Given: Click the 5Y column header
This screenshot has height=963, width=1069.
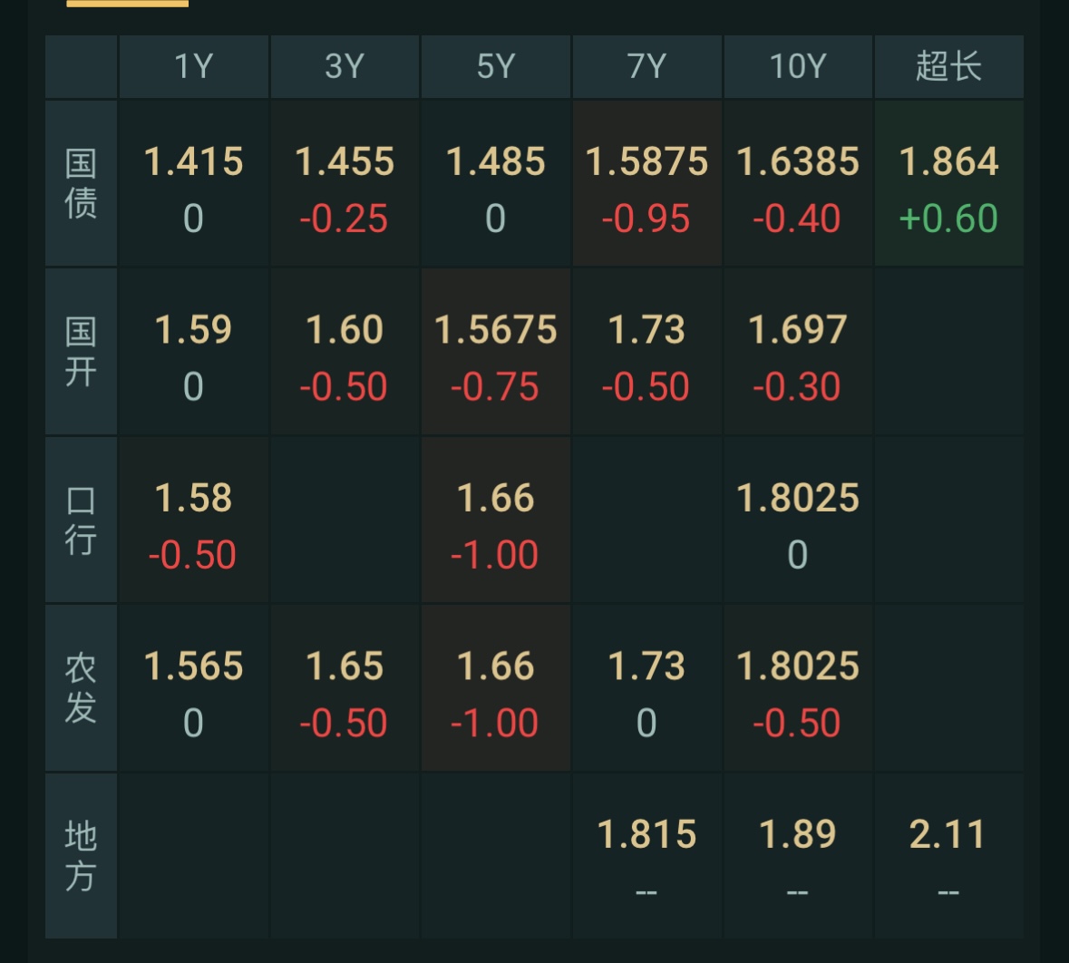Looking at the screenshot, I should (x=496, y=67).
